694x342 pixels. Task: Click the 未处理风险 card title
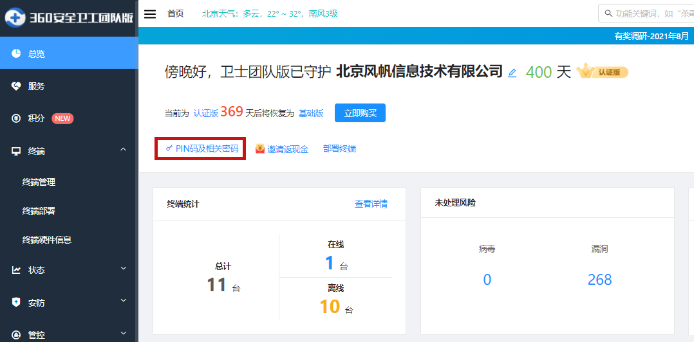pyautogui.click(x=455, y=203)
